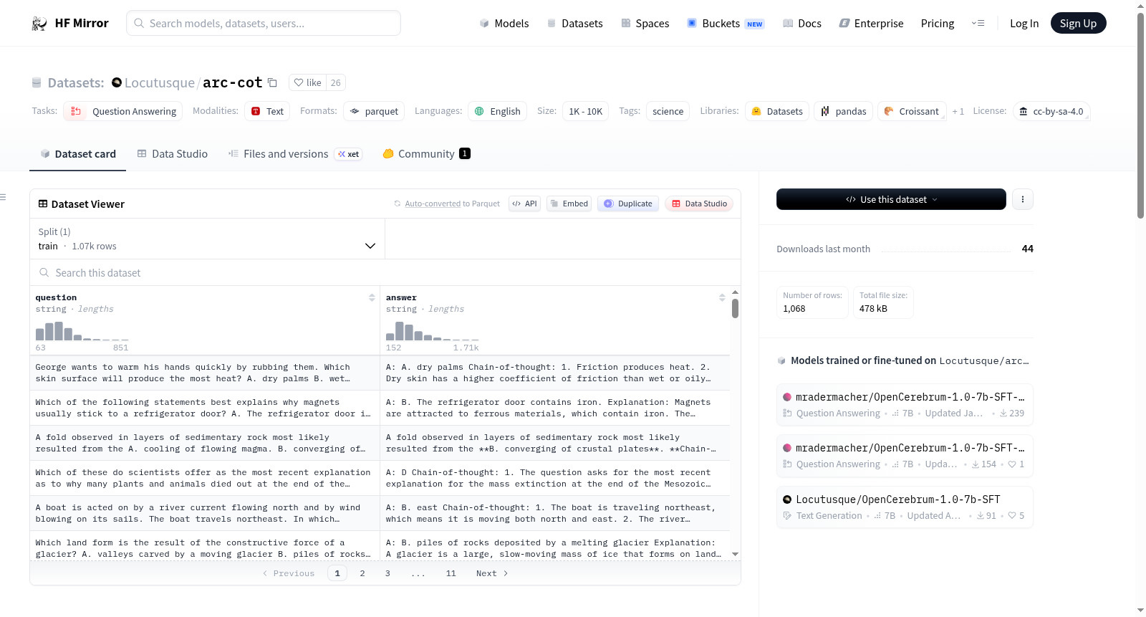Screen dimensions: 1146x617
Task: Open Locutusque/OpenCerebrum-1.0-7b-SFT model
Action: [905, 507]
